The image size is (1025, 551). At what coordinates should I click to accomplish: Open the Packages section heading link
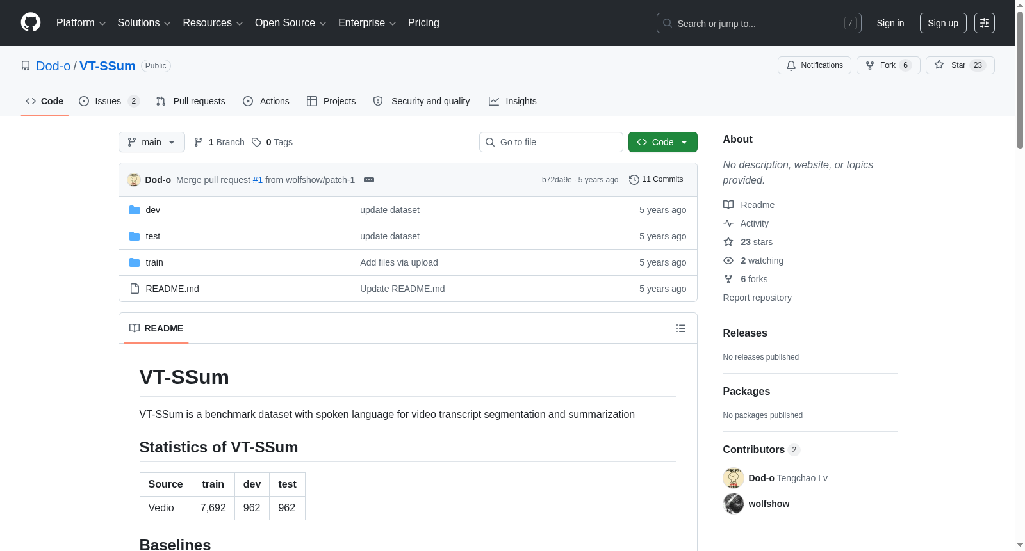(746, 392)
